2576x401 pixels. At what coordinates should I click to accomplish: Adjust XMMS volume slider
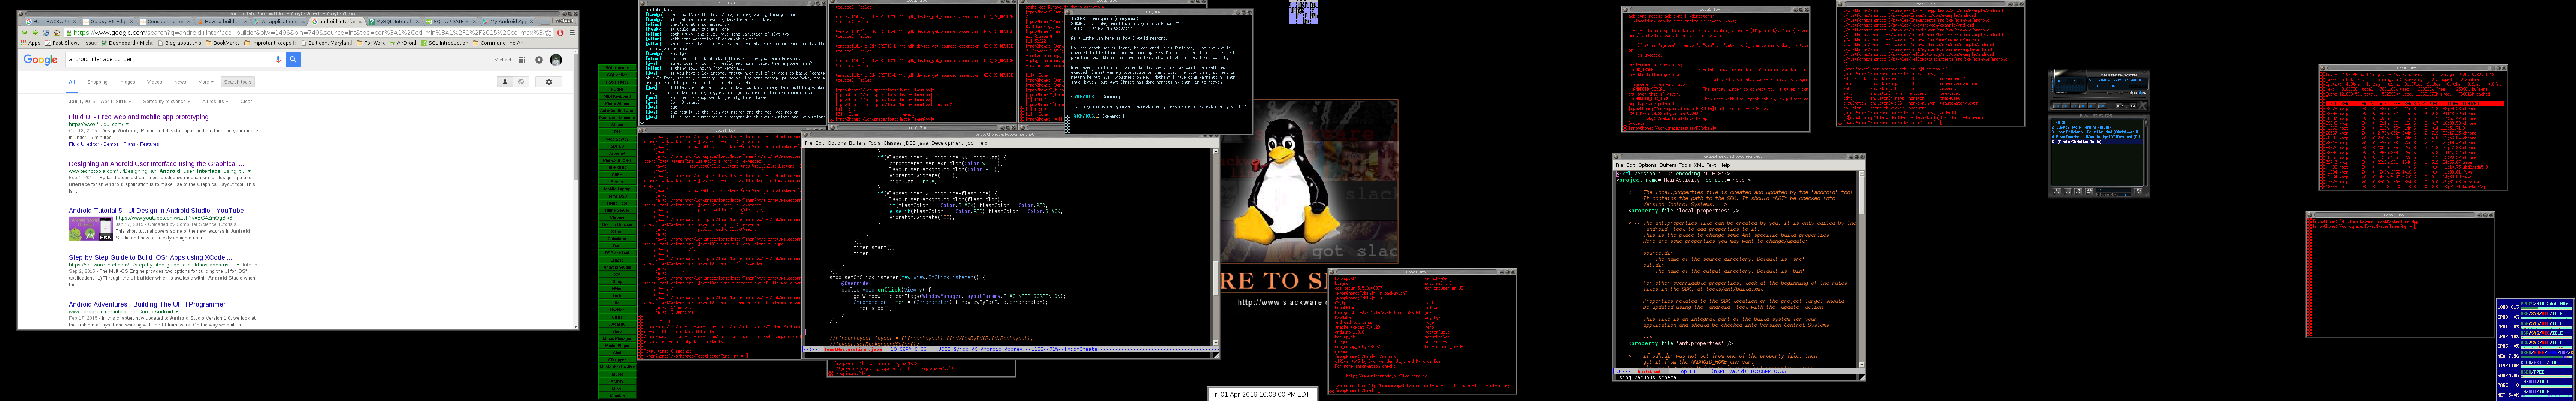coord(2109,93)
